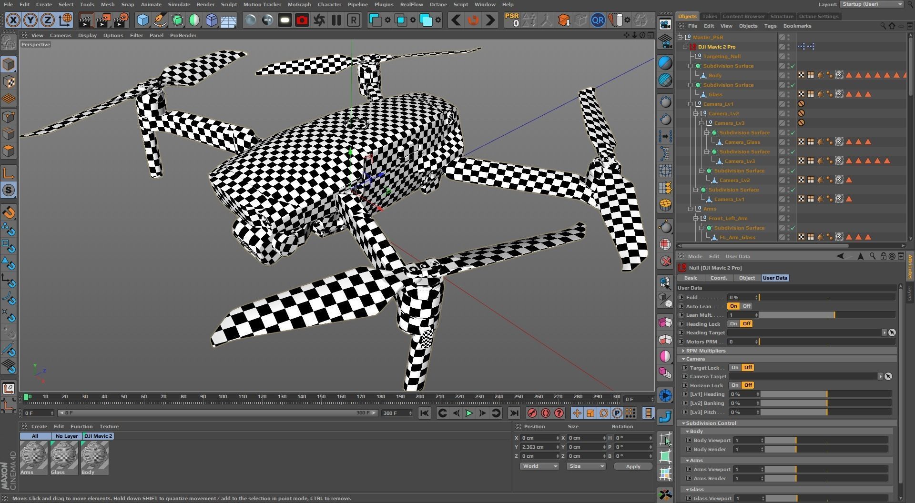The height and width of the screenshot is (503, 915).
Task: Turn Horizon Lock On
Action: (x=735, y=385)
